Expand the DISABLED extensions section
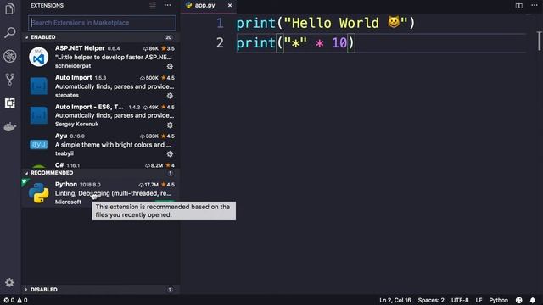 101,290
